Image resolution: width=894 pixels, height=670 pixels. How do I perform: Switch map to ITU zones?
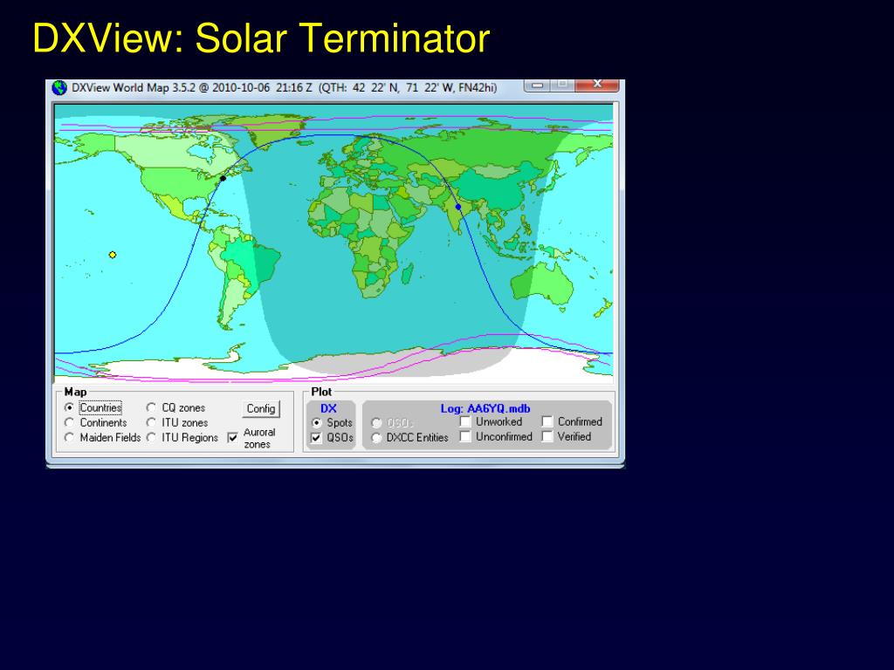(x=151, y=423)
